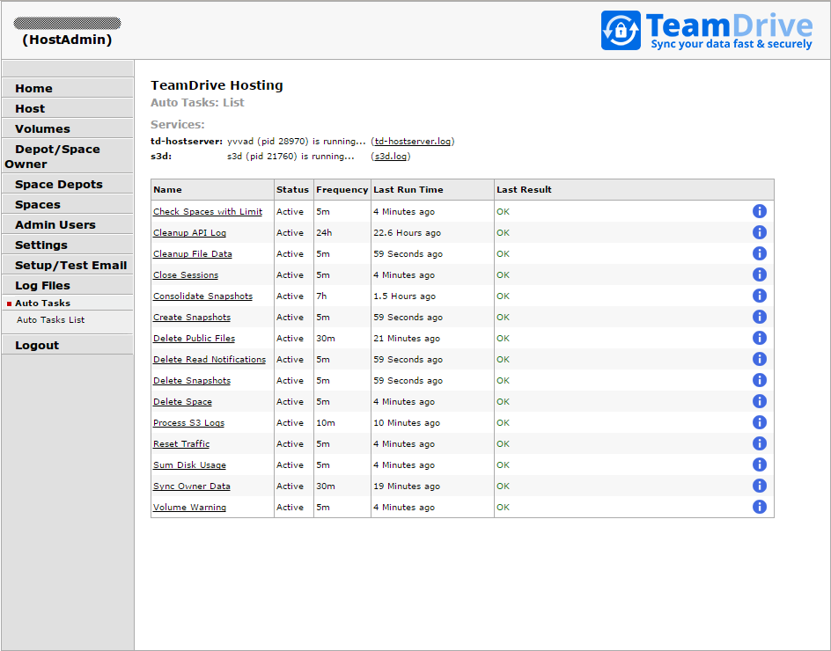This screenshot has width=831, height=651.
Task: Open Cleanup API Log task
Action: coord(190,232)
